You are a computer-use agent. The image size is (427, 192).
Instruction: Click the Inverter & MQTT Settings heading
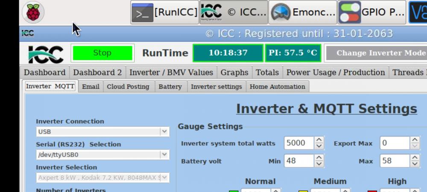[x=327, y=109]
